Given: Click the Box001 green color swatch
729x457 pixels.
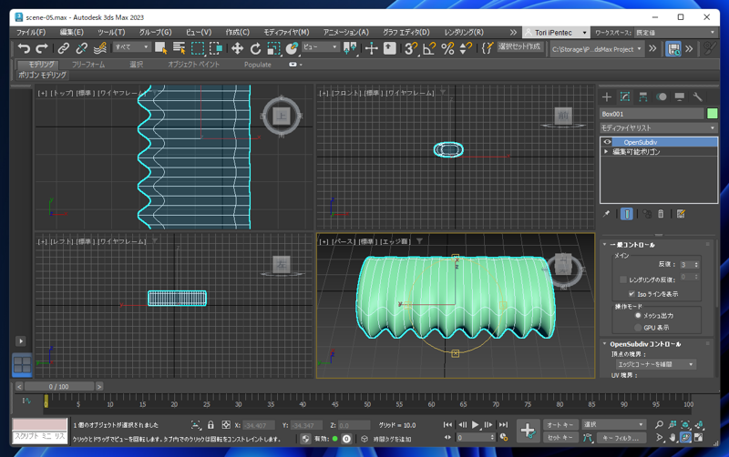Looking at the screenshot, I should [x=712, y=113].
